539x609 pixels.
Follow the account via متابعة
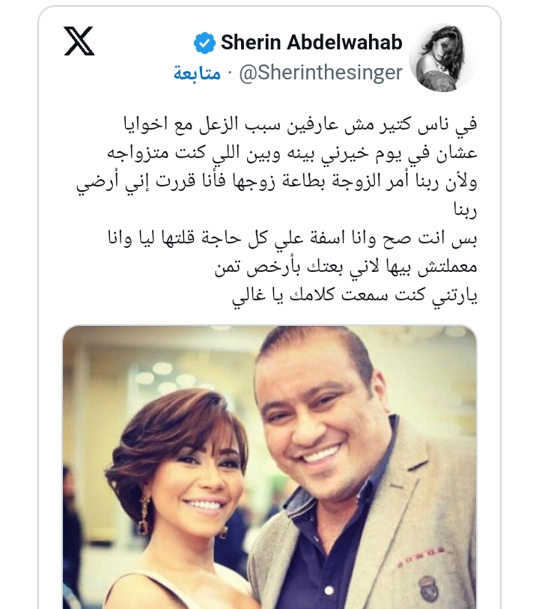click(x=197, y=73)
